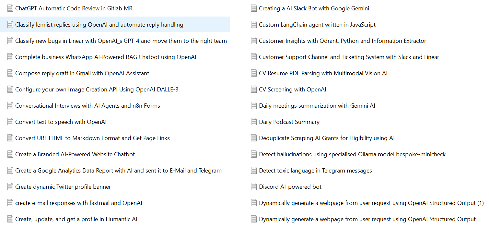This screenshot has height=227, width=489.
Task: Click the file icon for Discord AI-powered bot
Action: click(x=254, y=187)
